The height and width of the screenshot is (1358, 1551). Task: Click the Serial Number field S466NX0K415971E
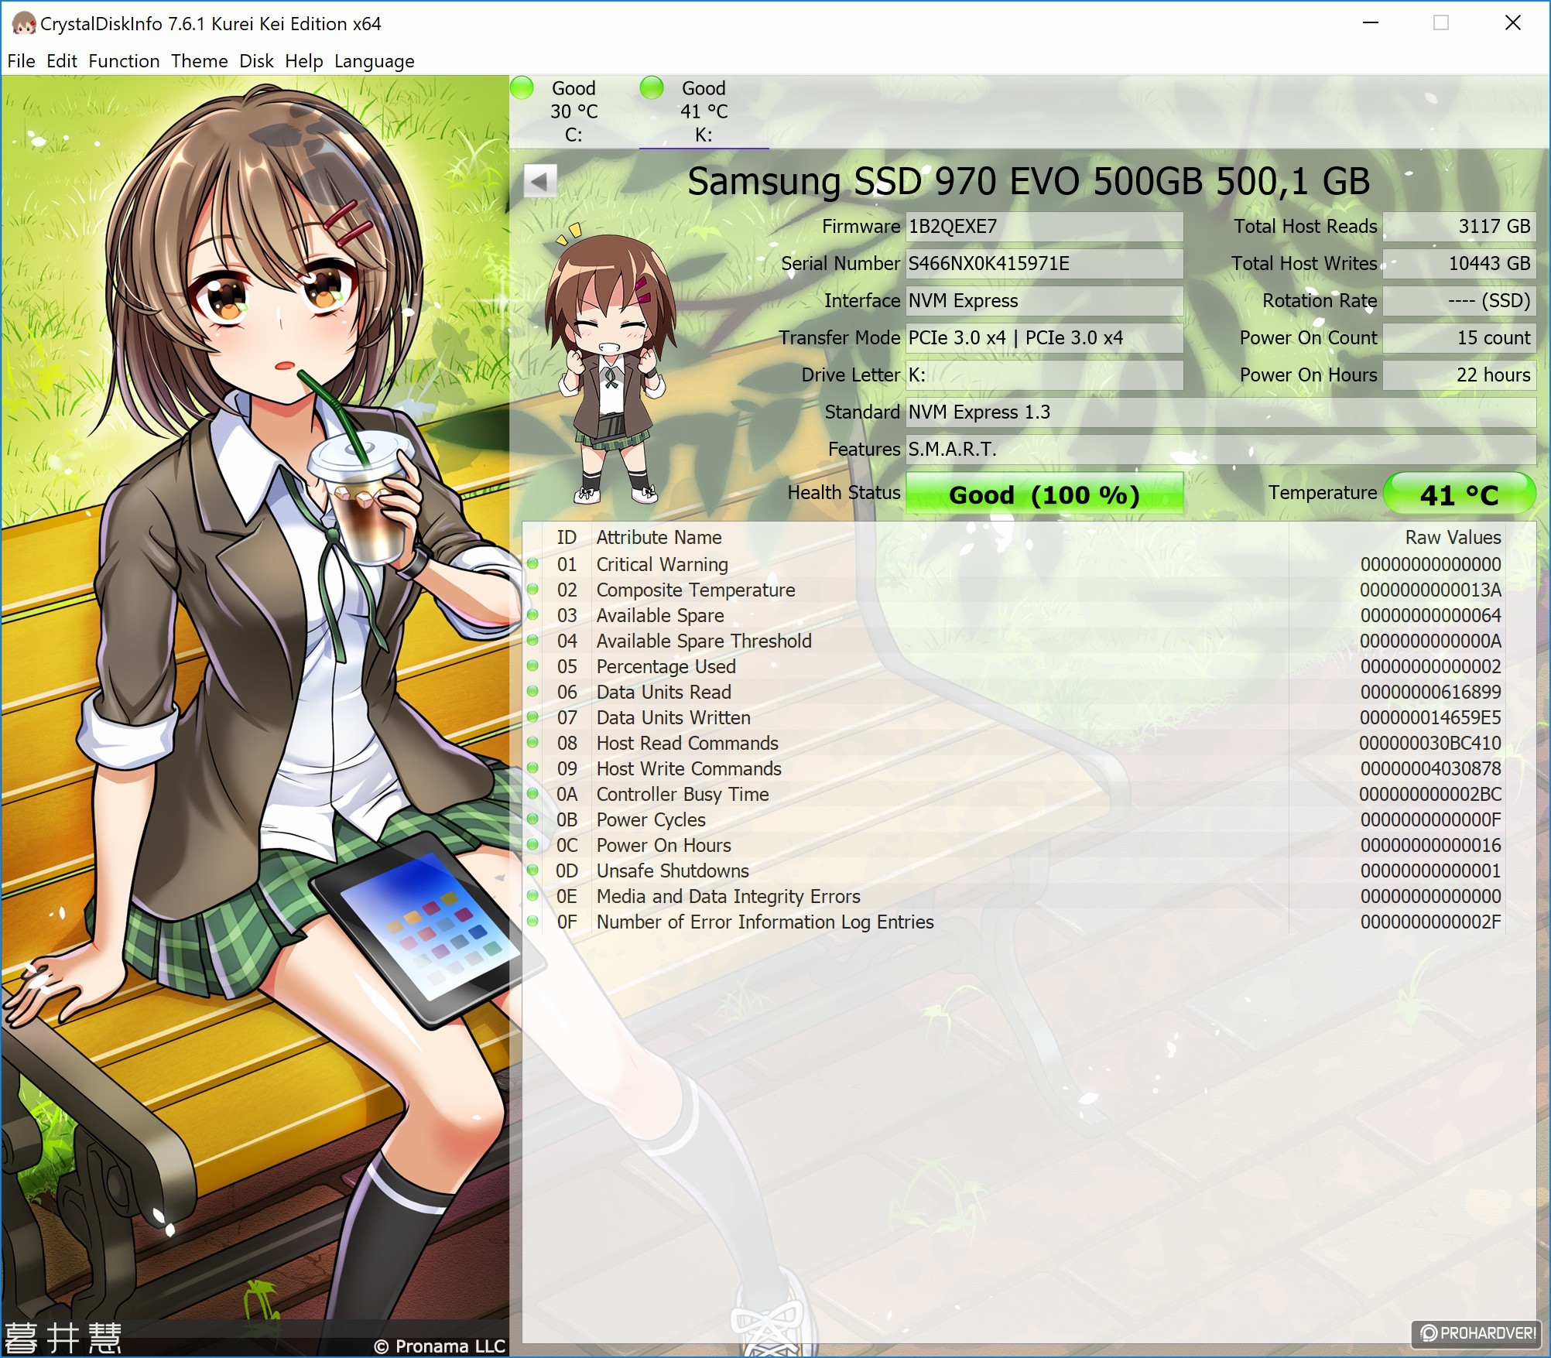pyautogui.click(x=1045, y=263)
